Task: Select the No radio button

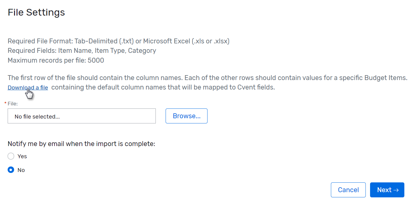Action: (x=11, y=170)
